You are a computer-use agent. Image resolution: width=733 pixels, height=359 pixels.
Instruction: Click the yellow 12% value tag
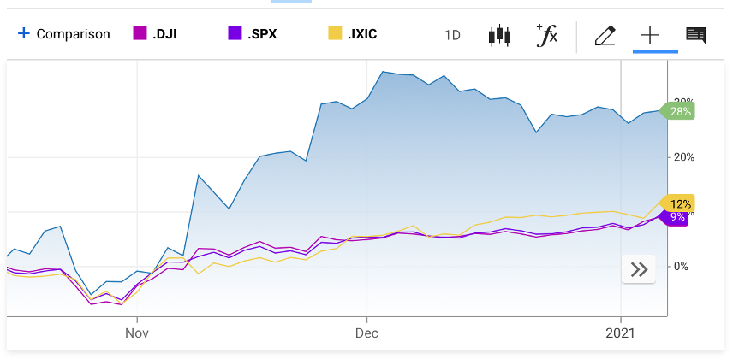[x=681, y=203]
